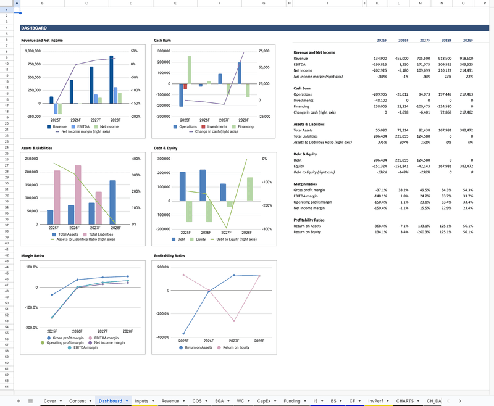Open the all sheets list icon
This screenshot has height=406, width=494.
coord(31,401)
